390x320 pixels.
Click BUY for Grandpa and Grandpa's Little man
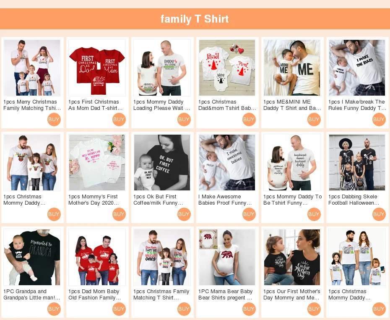pos(54,309)
